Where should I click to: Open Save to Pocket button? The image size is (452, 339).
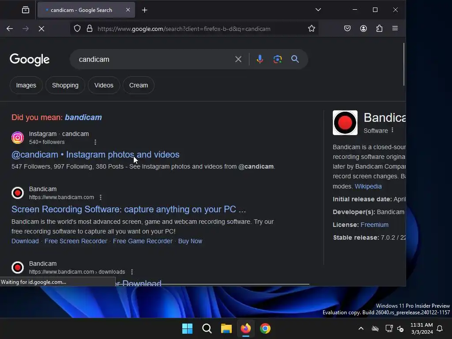pos(347,28)
